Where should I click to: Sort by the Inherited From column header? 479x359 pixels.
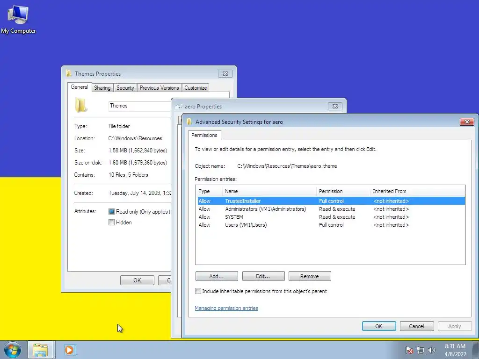click(x=417, y=191)
